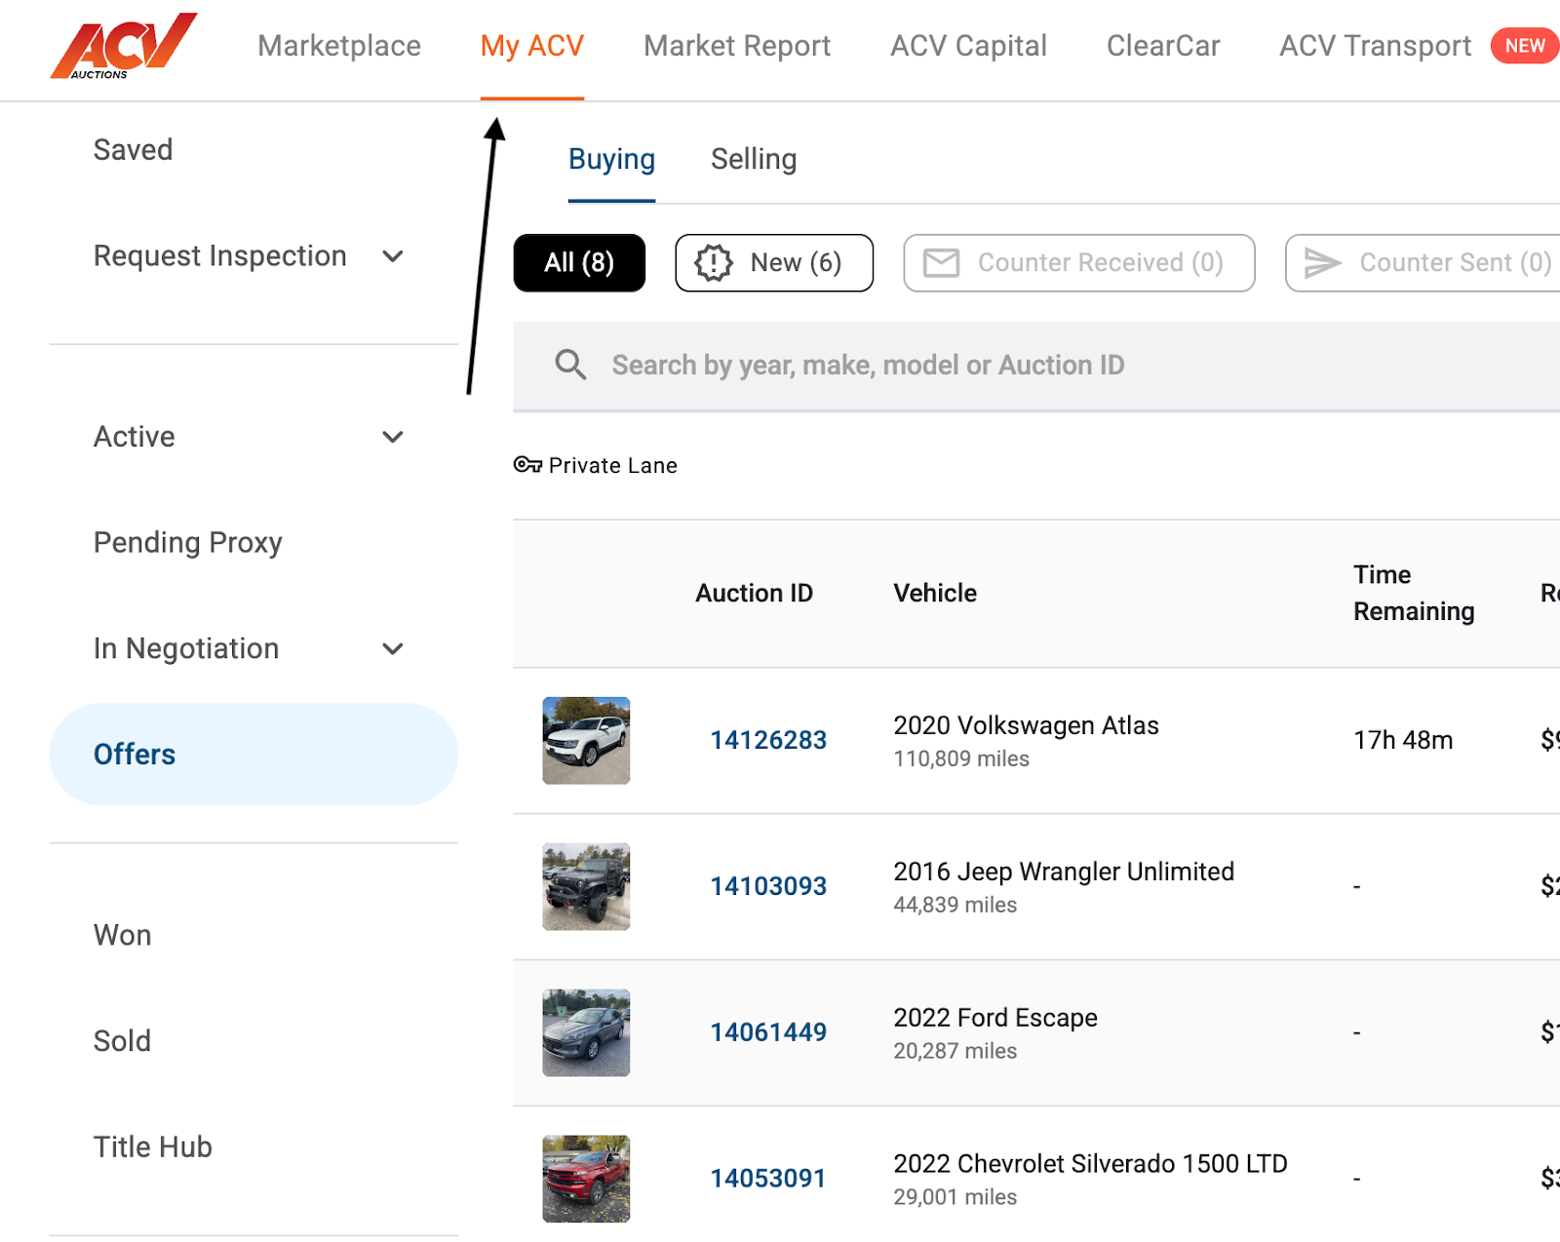Open Active in the sidebar
The height and width of the screenshot is (1242, 1560).
(x=135, y=437)
